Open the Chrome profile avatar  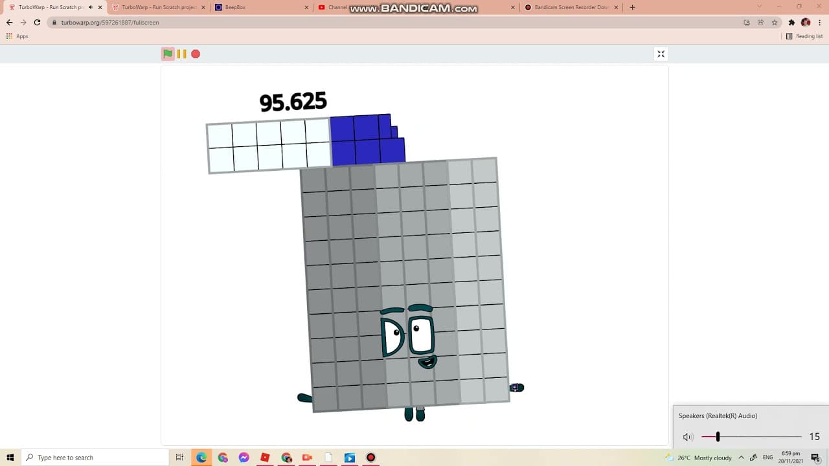806,22
